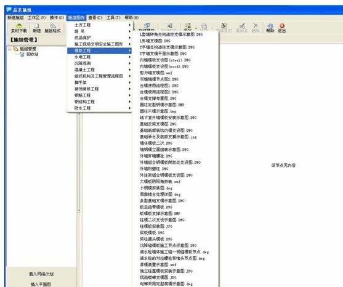Pick 内墙模板支设图(steel).DWG
This screenshot has width=343, height=287.
165,60
